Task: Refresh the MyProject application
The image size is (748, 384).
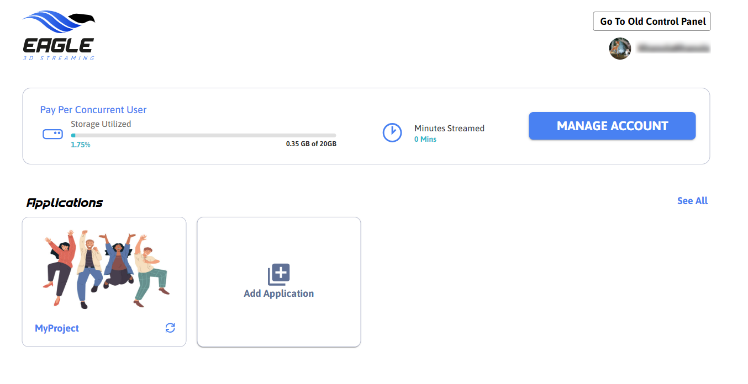Action: coord(170,328)
